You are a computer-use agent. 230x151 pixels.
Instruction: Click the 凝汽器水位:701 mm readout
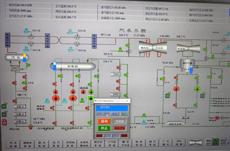click(x=112, y=13)
